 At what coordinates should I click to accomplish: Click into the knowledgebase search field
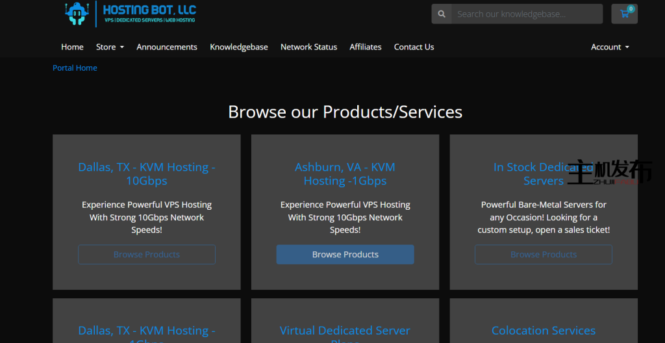coord(526,14)
